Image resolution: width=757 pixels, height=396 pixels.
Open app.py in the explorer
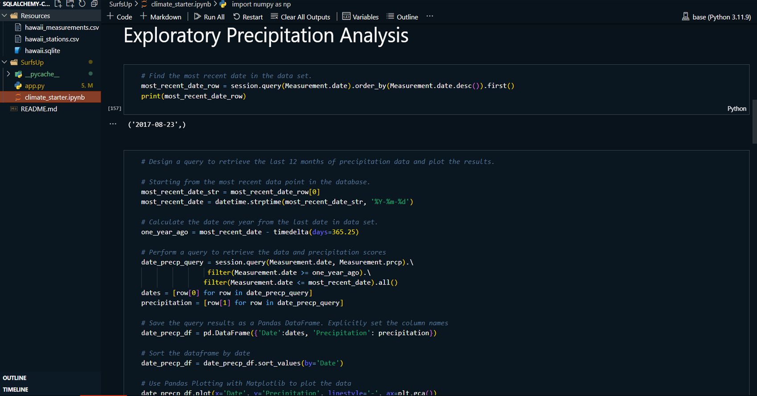[35, 86]
